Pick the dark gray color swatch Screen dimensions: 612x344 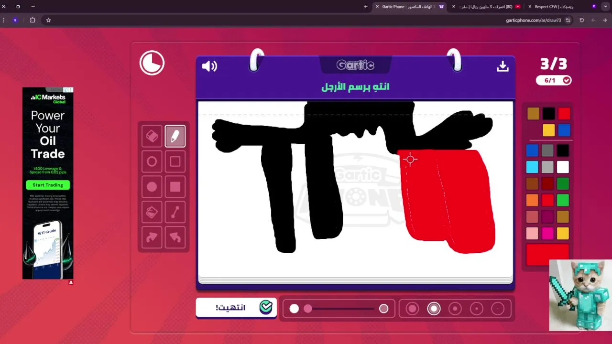(547, 150)
